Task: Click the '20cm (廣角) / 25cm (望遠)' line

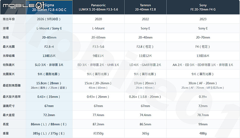Action: click(x=49, y=88)
